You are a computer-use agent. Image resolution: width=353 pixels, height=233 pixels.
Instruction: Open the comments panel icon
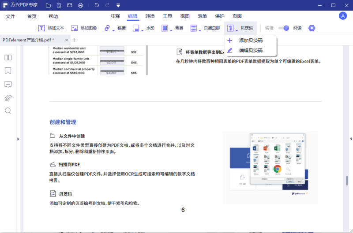[8, 84]
